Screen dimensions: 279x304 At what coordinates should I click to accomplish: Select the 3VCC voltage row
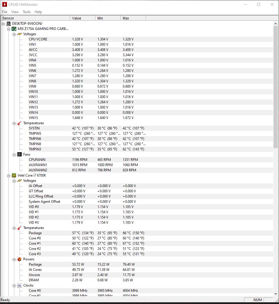tap(151, 55)
